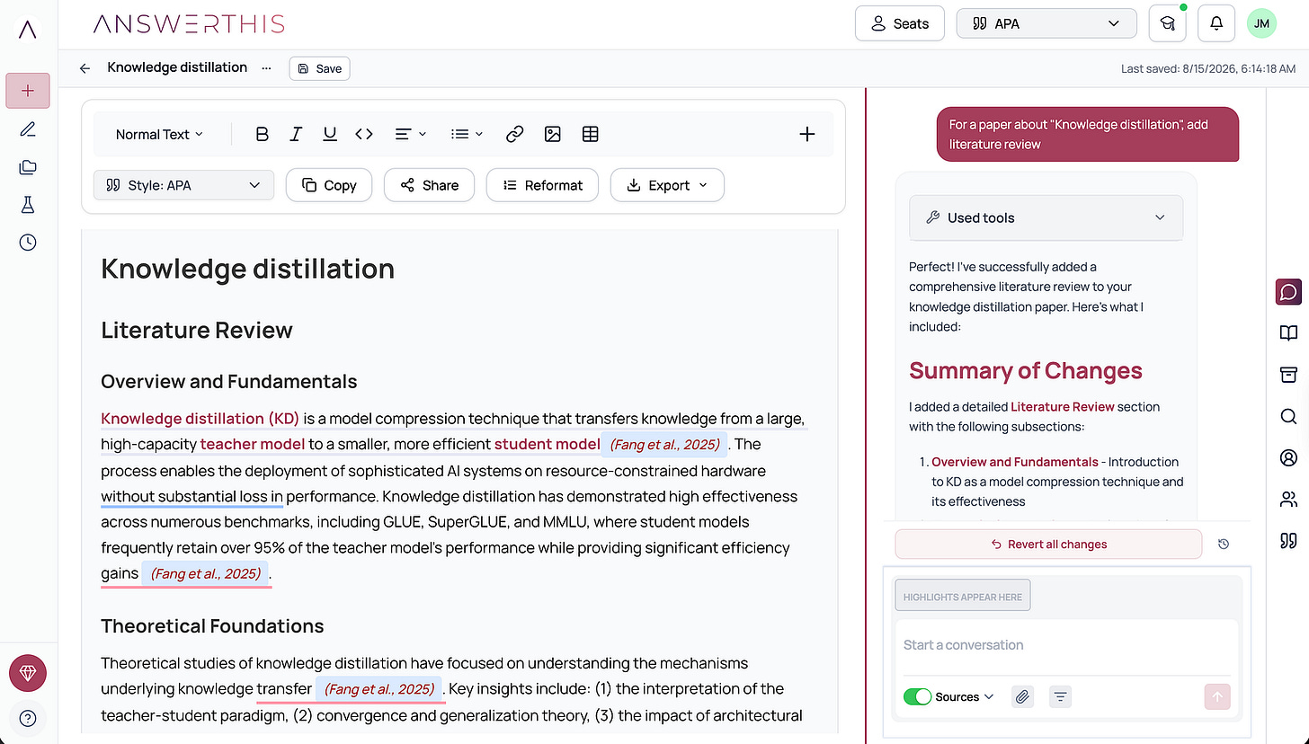The image size is (1309, 744).
Task: Insert an image
Action: pos(552,134)
